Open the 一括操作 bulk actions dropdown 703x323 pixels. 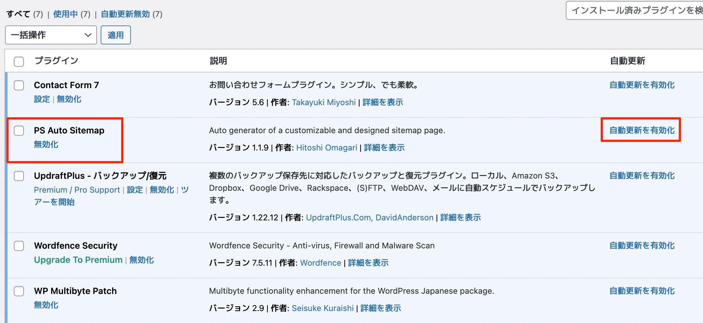pos(51,35)
